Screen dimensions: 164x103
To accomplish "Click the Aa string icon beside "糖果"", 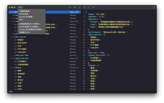I will (15, 71).
